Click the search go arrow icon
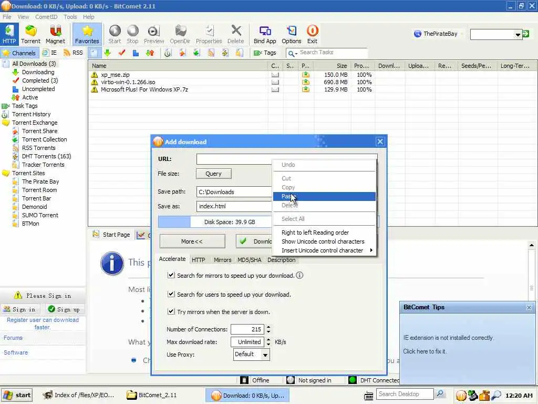Screen dimensions: 538x404 click(525, 34)
